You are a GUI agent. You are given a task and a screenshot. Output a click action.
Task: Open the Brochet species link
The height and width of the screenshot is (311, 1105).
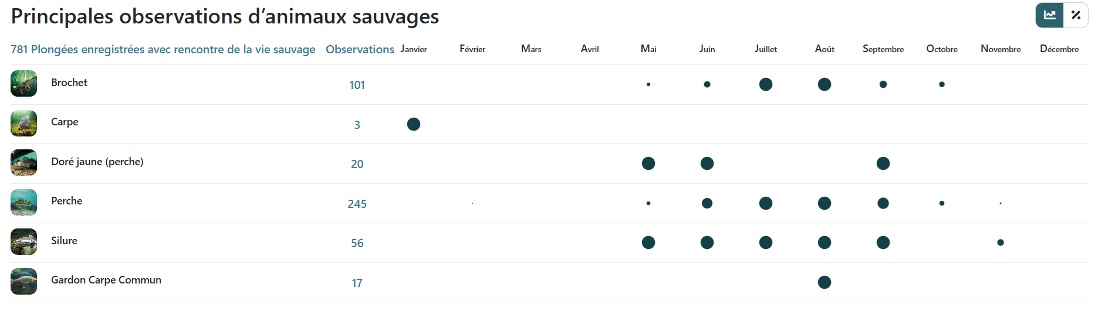pos(69,83)
